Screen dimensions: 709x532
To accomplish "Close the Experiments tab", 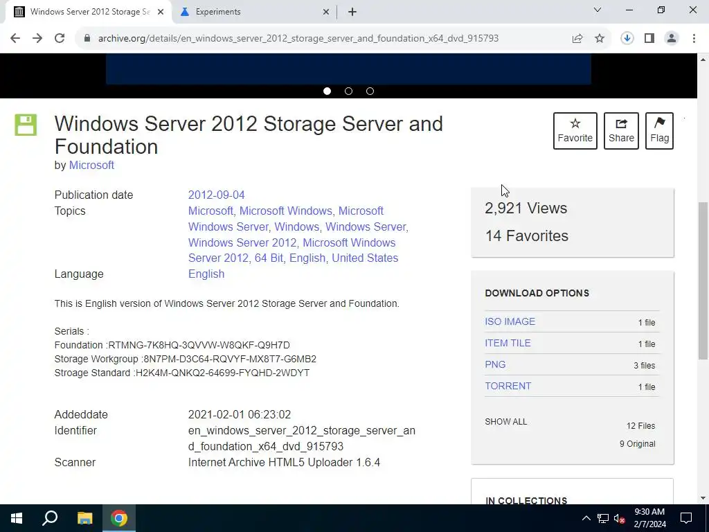I will click(326, 12).
